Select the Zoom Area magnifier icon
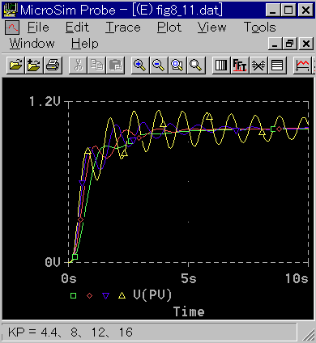 tap(177, 65)
